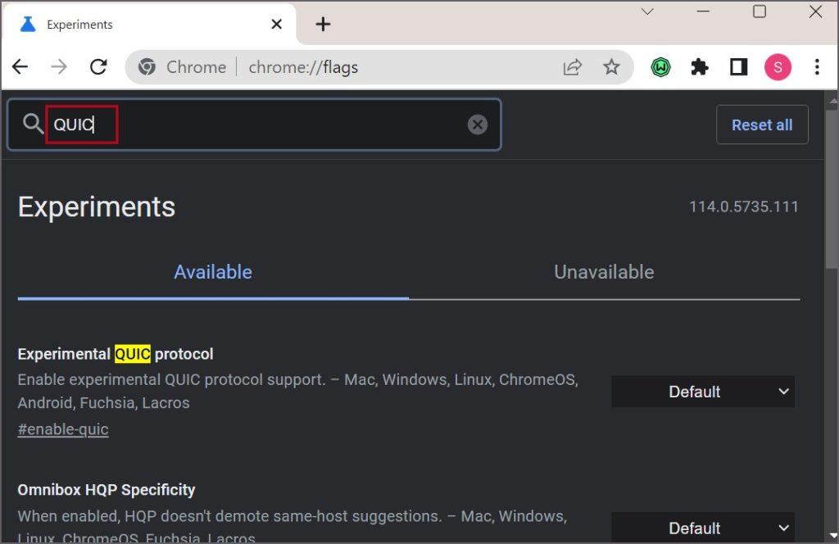This screenshot has width=839, height=544.
Task: Go back with the back arrow
Action: (x=20, y=67)
